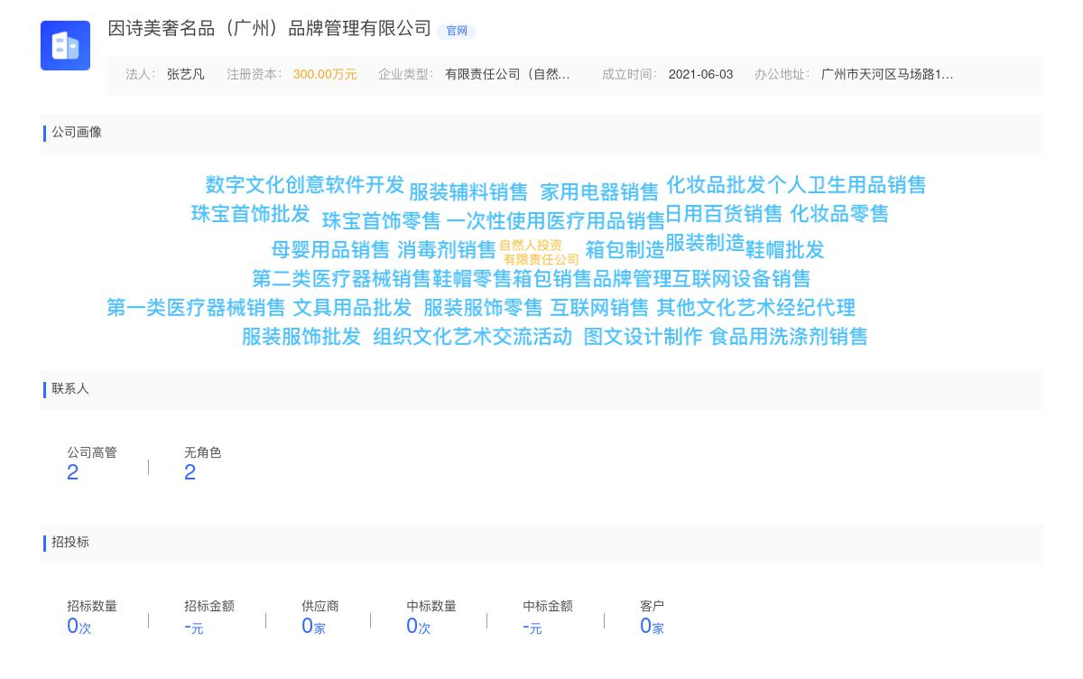The image size is (1083, 679).
Task: Select tag 组织文化艺术交流活动
Action: click(473, 337)
